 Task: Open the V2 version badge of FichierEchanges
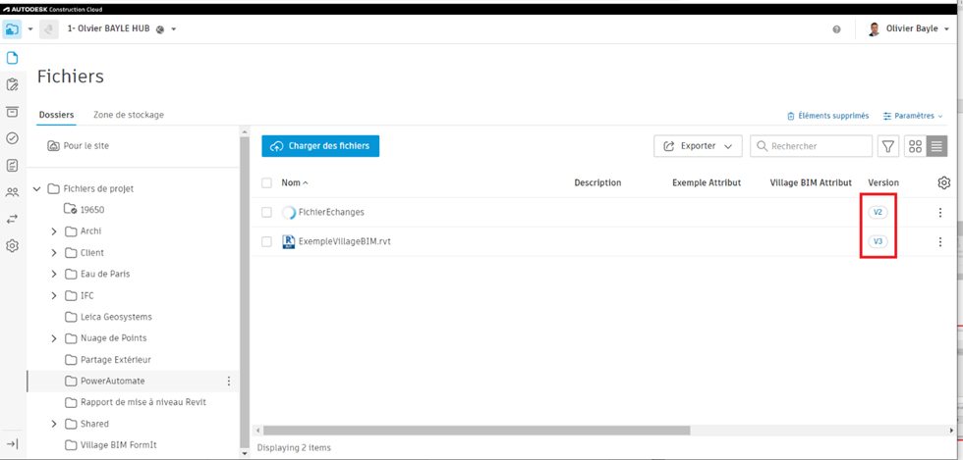pyautogui.click(x=878, y=212)
